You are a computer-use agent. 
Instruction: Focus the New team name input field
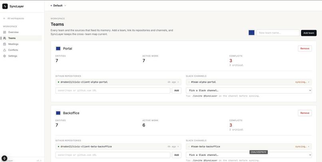(278, 33)
